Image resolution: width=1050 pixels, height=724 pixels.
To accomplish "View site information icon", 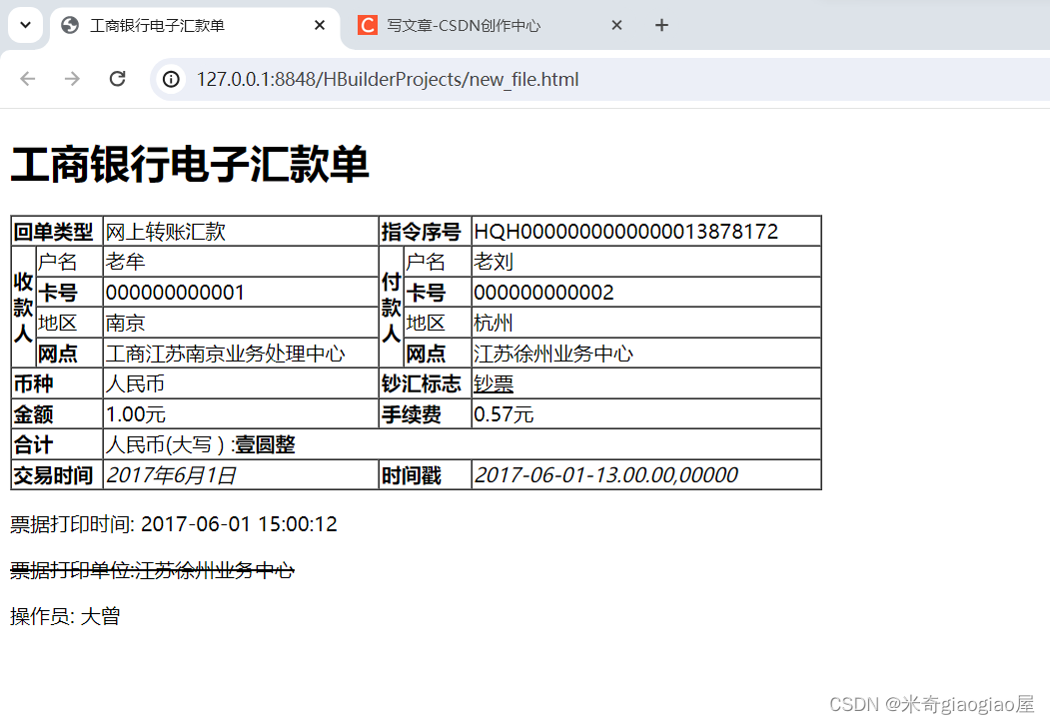I will 172,79.
